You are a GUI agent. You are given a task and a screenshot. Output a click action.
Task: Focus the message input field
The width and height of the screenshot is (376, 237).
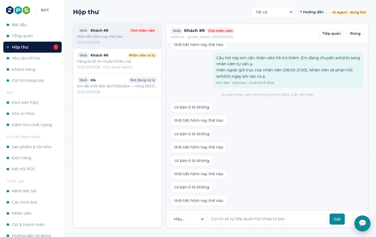[267, 219]
